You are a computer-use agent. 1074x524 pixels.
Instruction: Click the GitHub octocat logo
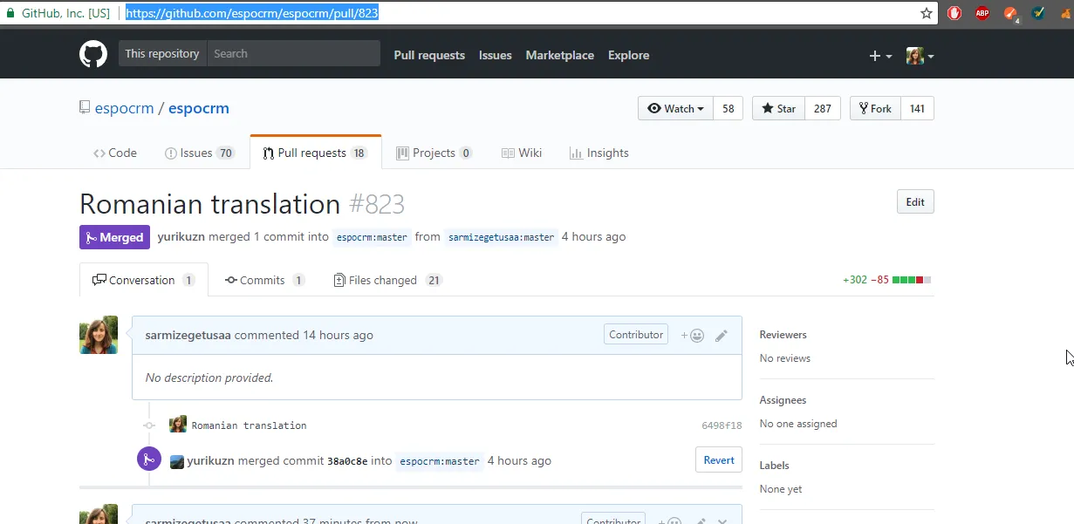coord(93,54)
